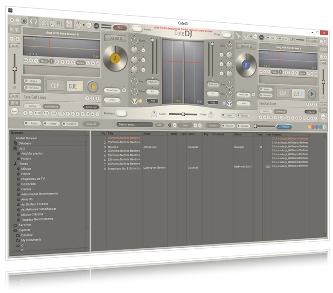
Task: Select Database in browser tree
Action: (25, 143)
